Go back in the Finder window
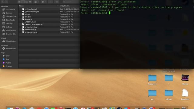This screenshot has height=109, width=194. point(3,2)
